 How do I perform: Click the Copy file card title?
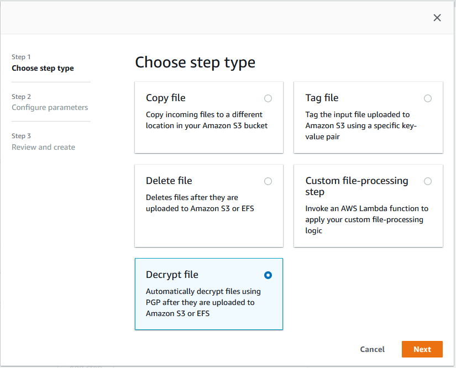coord(165,98)
